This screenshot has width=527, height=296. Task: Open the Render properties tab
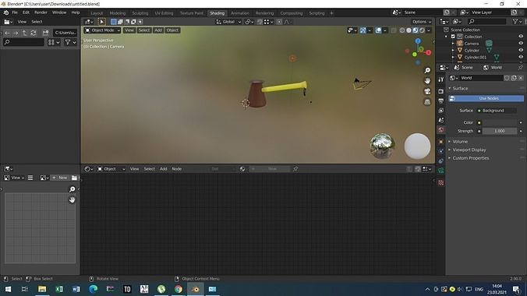[441, 91]
